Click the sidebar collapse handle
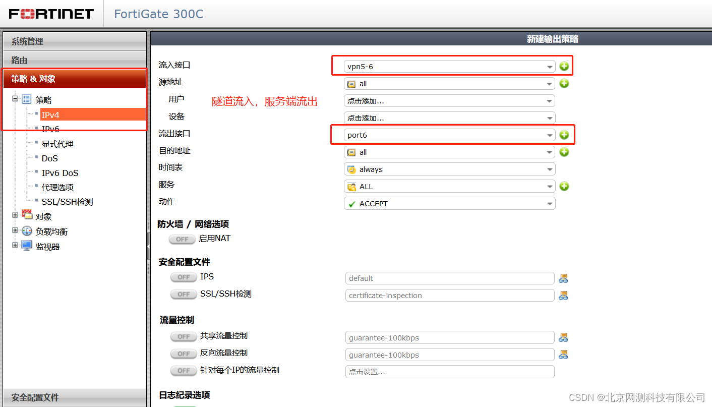 tap(148, 246)
